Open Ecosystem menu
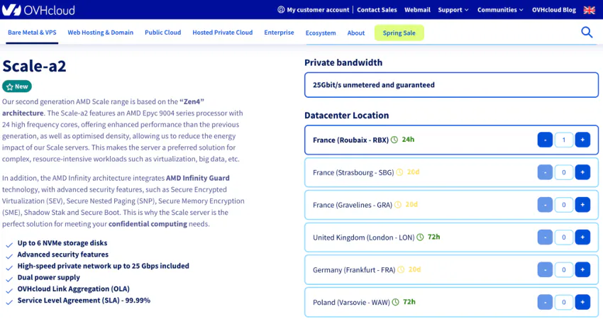Image resolution: width=603 pixels, height=319 pixels. pos(321,33)
